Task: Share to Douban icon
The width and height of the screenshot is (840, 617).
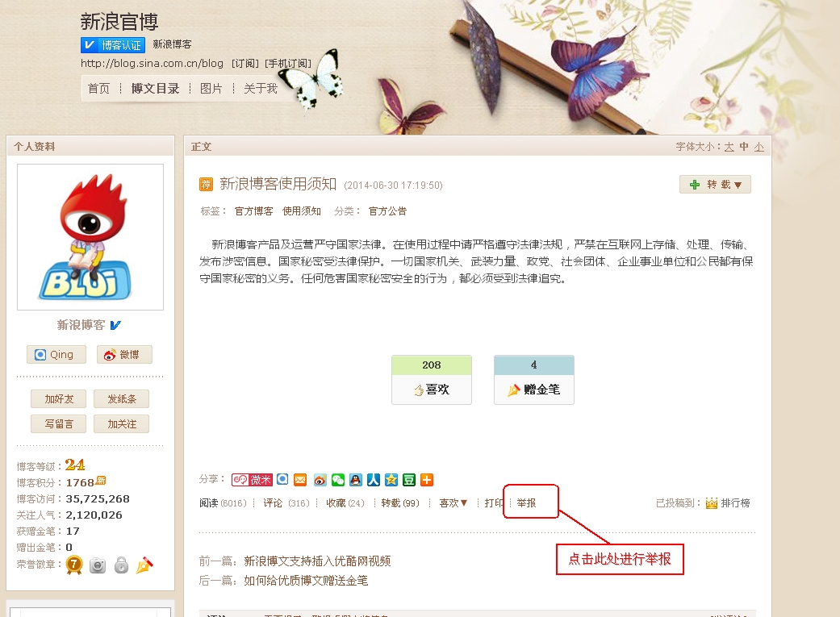Action: point(409,480)
